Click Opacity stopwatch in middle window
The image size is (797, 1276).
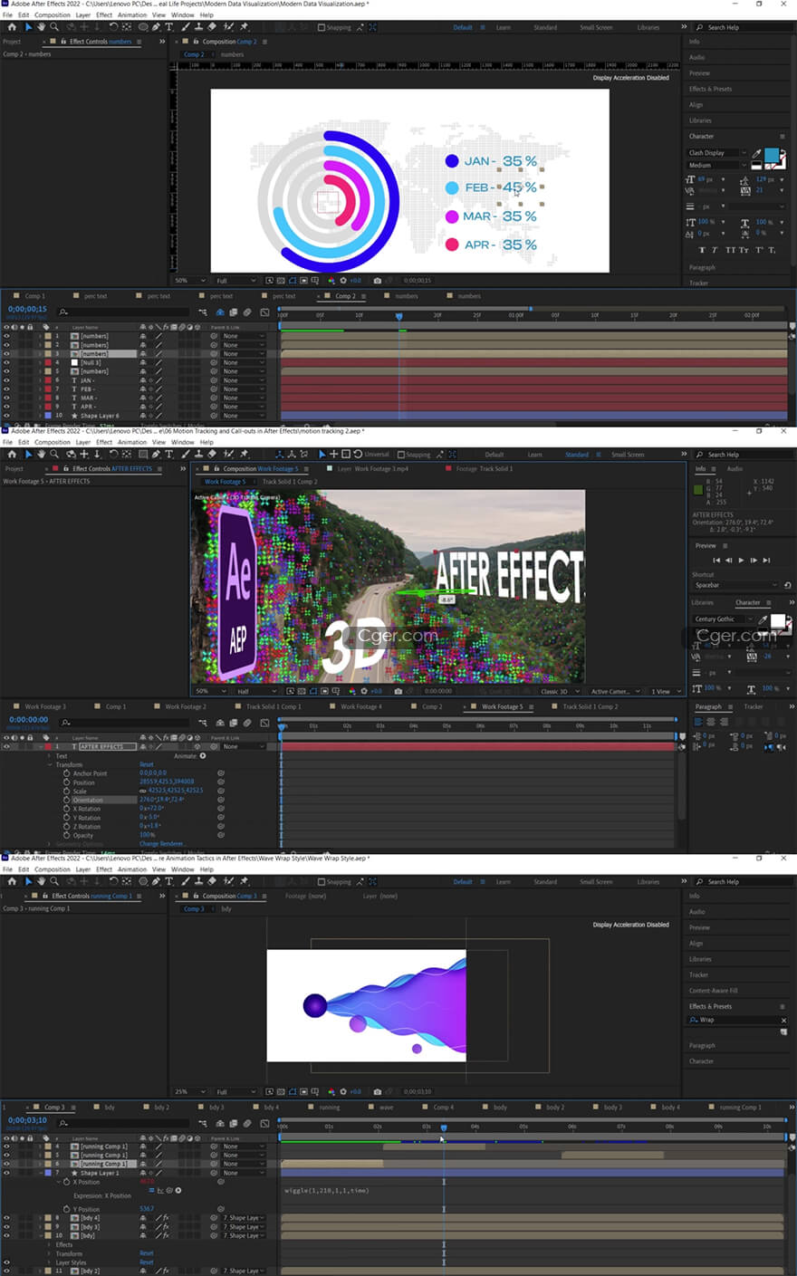pos(66,835)
